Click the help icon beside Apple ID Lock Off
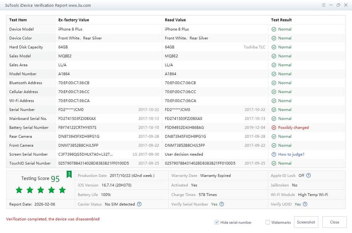This screenshot has width=352, height=233. (308, 175)
